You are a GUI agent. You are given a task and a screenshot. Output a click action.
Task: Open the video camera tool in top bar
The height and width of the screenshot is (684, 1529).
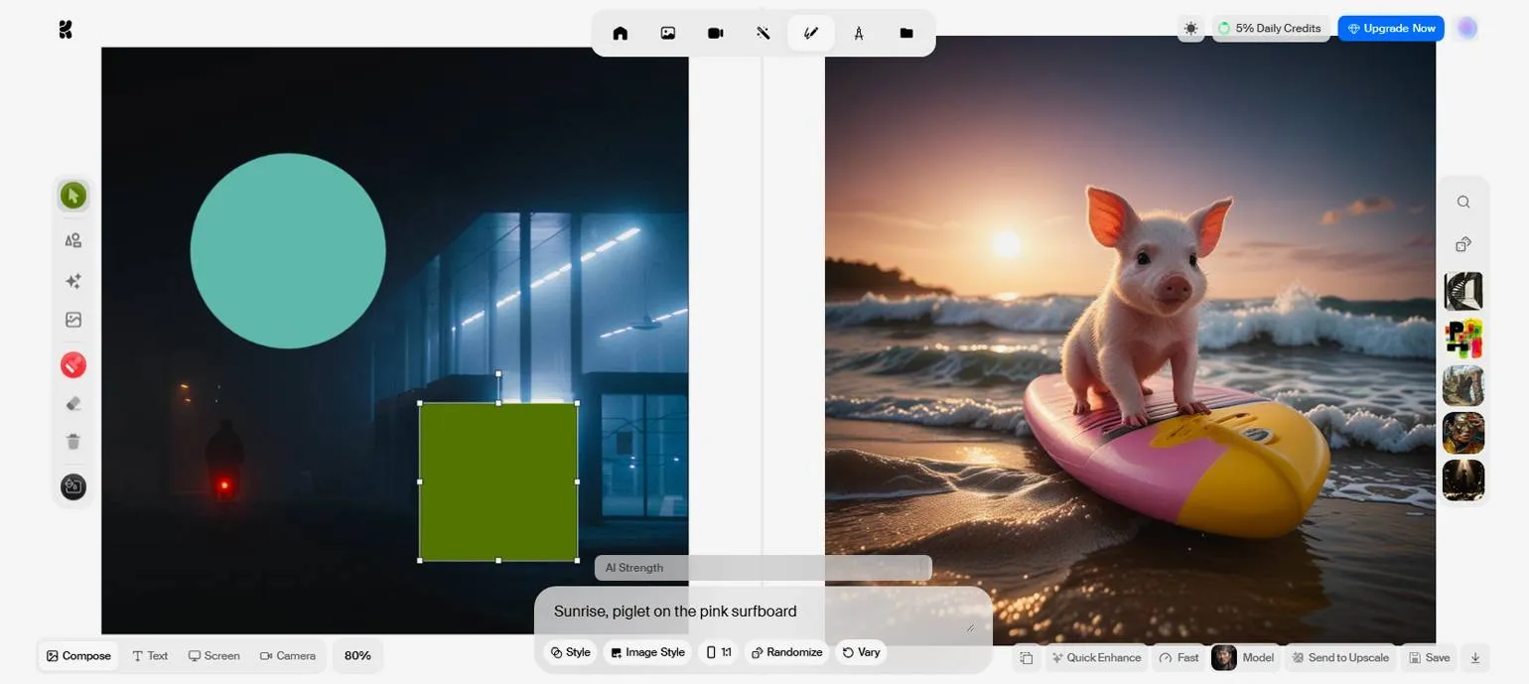click(x=715, y=33)
